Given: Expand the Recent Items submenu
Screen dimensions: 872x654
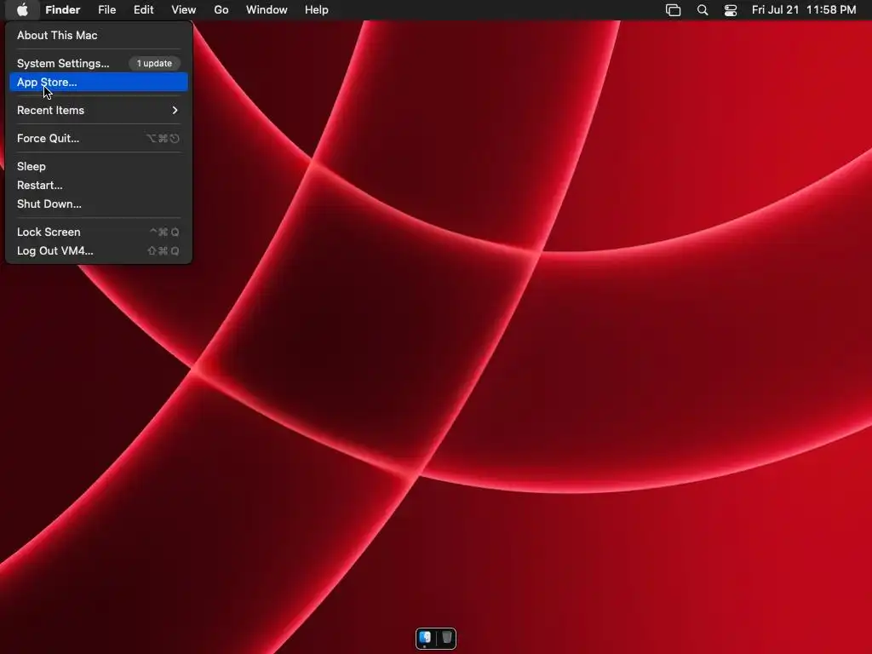Looking at the screenshot, I should tap(99, 110).
